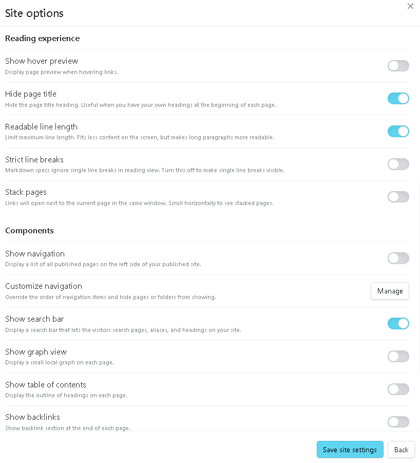
Task: Enable Strict line breaks switch
Action: 398,164
